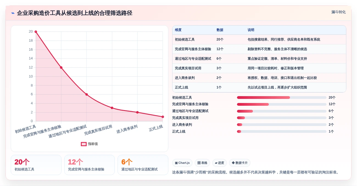357x186 pixels.
Task: Click the description 用同一项目比较耗时、修正和版本管理
Action: pyautogui.click(x=276, y=68)
